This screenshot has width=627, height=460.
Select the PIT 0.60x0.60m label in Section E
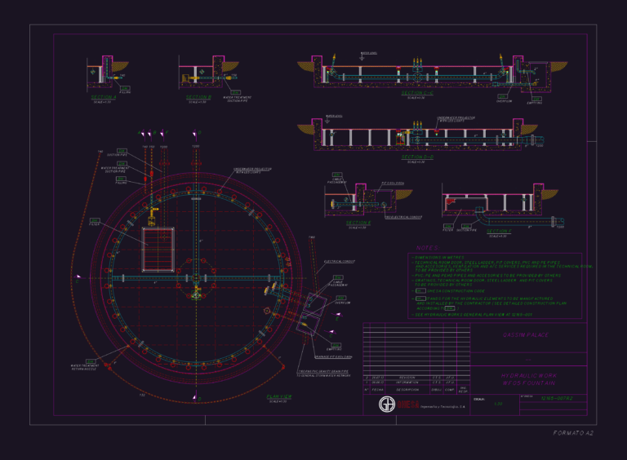tap(393, 184)
